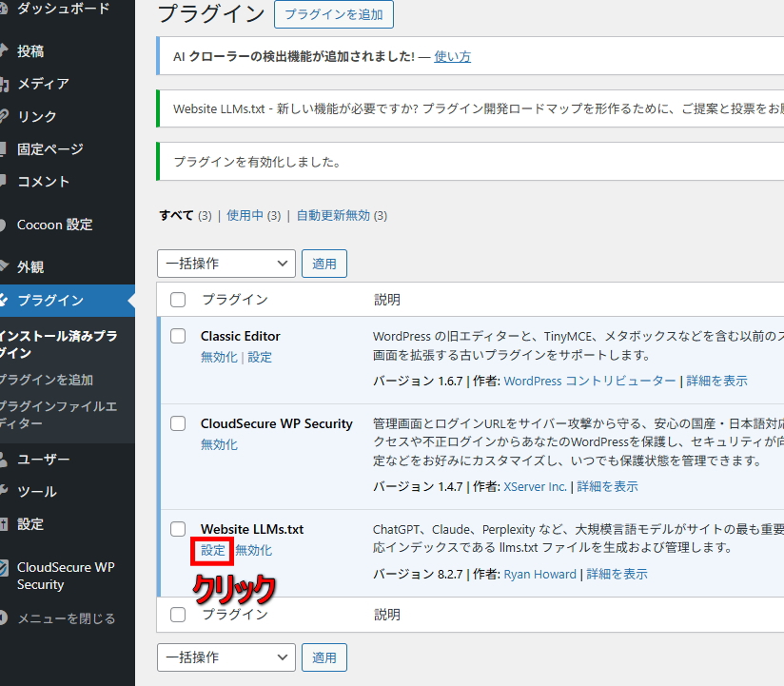Toggle select-all checkbox in table header

pos(178,300)
